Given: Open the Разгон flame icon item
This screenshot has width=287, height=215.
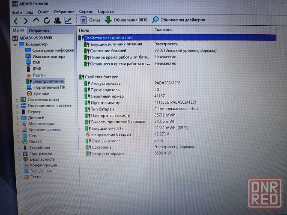Looking at the screenshot, I should 29,75.
